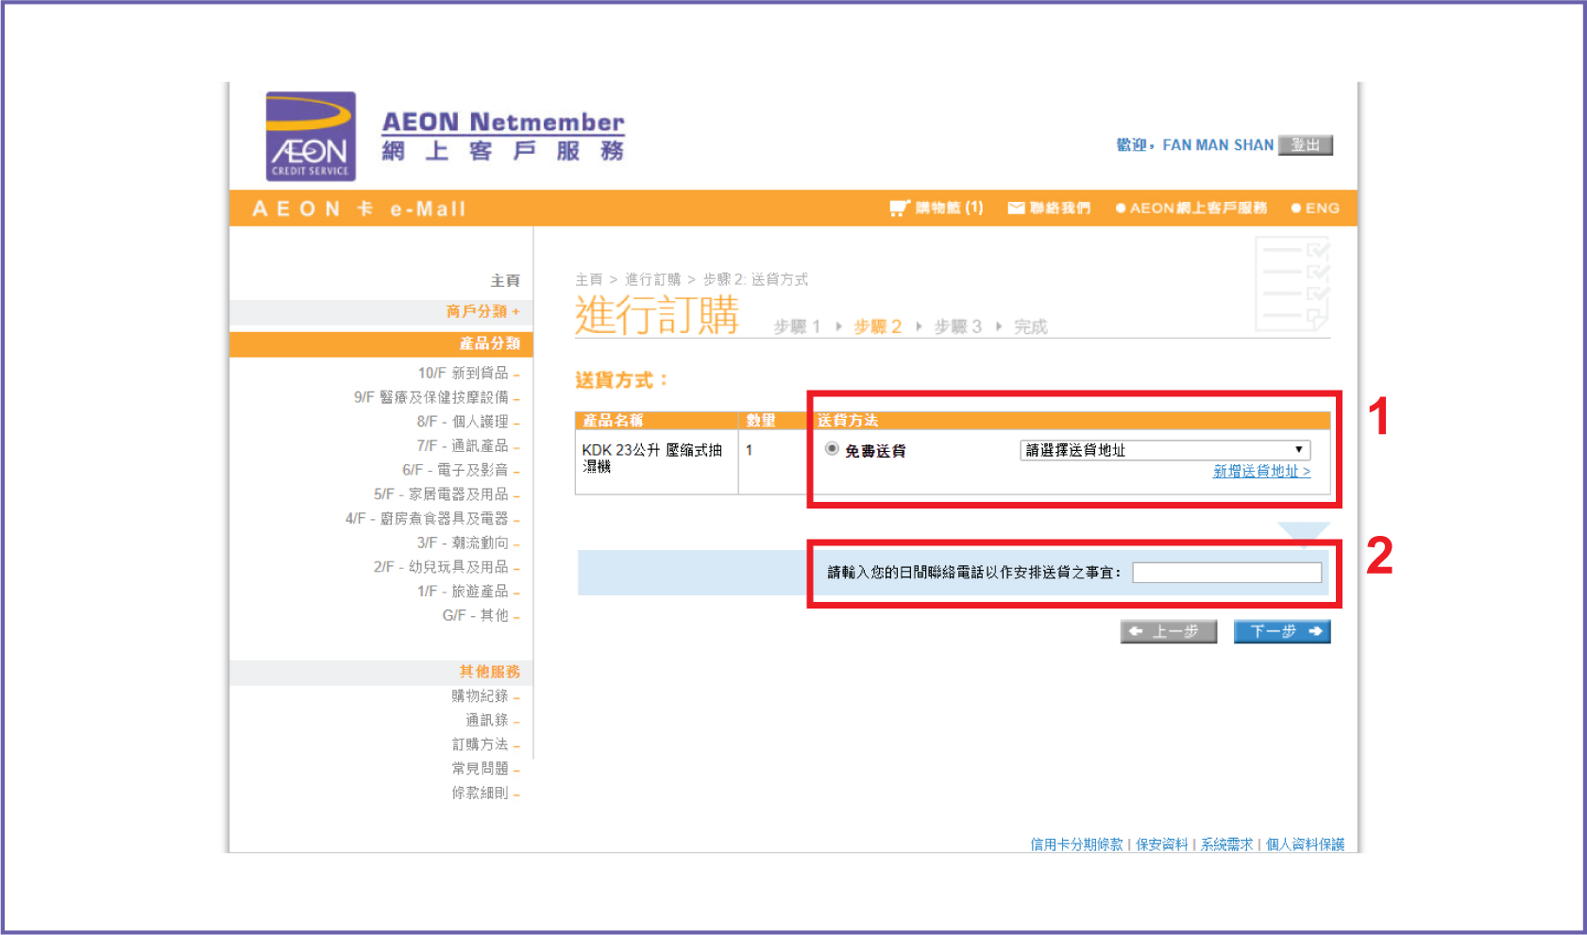Go to 主頁 in the left sidebar
The height and width of the screenshot is (935, 1587).
coord(505,280)
